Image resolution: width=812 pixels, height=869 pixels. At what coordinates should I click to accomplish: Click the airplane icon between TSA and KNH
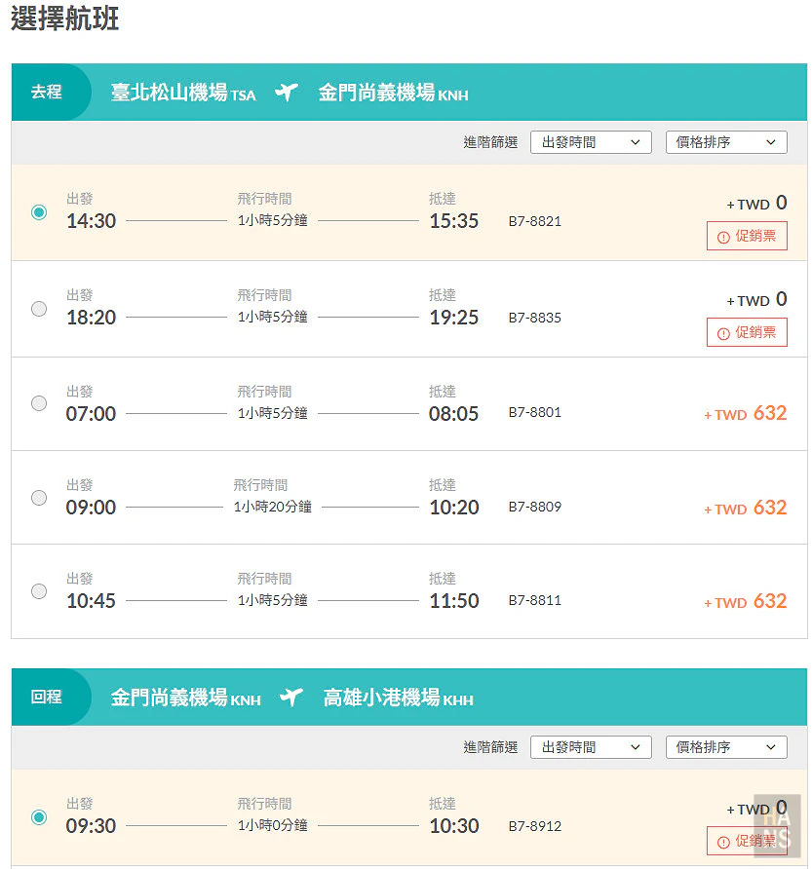286,92
